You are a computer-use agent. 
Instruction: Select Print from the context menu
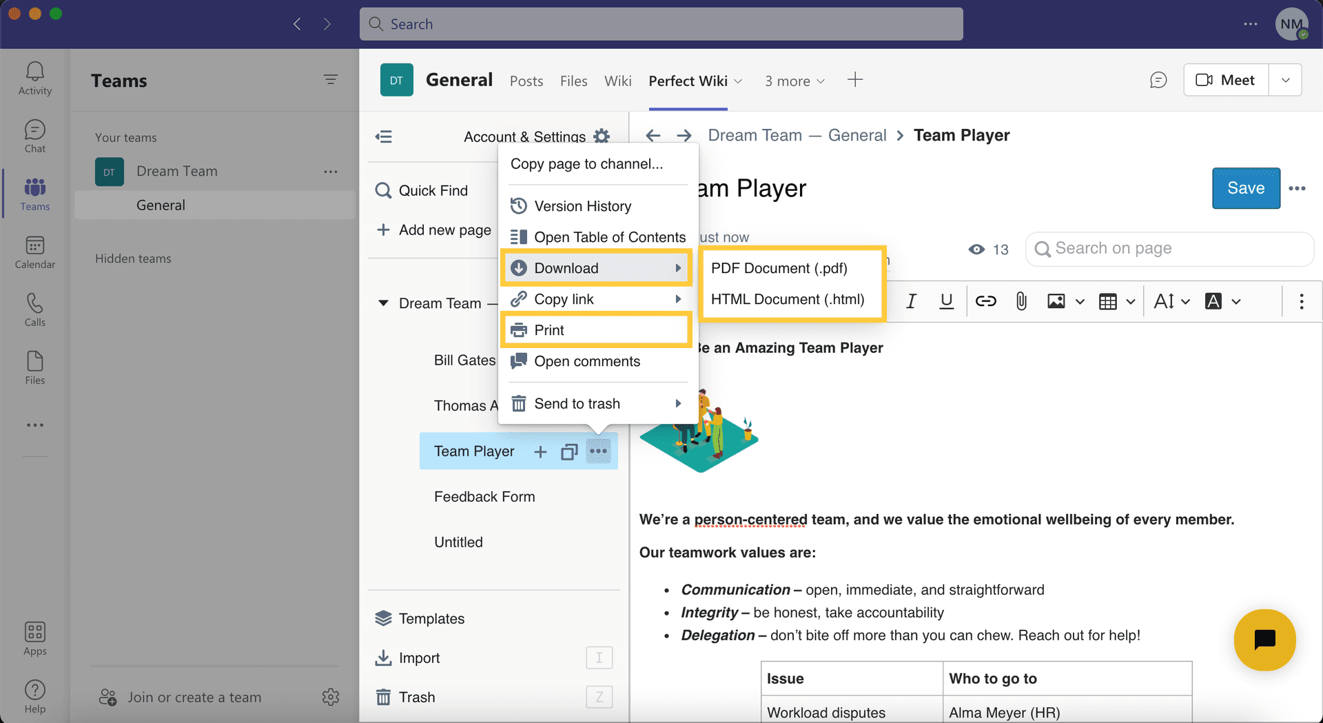548,330
